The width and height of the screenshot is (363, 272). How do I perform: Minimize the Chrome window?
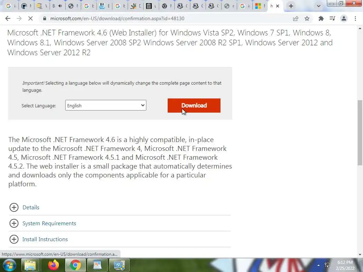[x=332, y=3]
